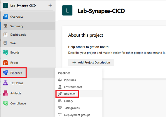Click the Deployment groups icon
Viewport: 166px width, 117px height.
coord(60,115)
